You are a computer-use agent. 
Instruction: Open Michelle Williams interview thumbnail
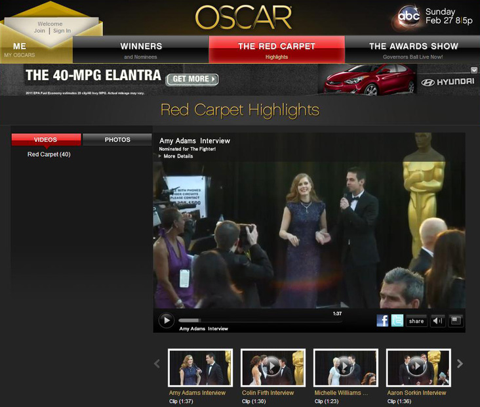pos(346,368)
